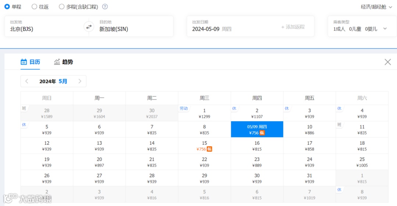This screenshot has width=397, height=206.
Task: Select May 6 priced ¥939
Action: [99, 129]
